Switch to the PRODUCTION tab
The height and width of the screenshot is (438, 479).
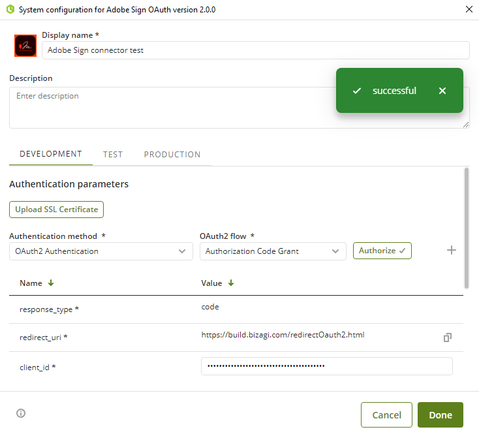(x=172, y=155)
